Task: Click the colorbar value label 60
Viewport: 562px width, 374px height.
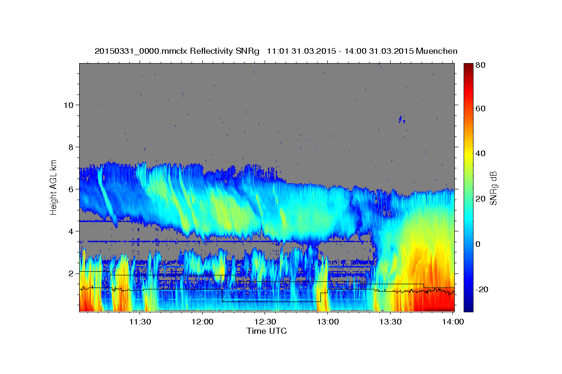Action: point(480,108)
